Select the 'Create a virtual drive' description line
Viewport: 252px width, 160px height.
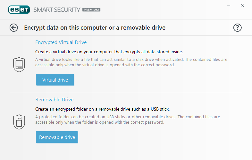109,52
